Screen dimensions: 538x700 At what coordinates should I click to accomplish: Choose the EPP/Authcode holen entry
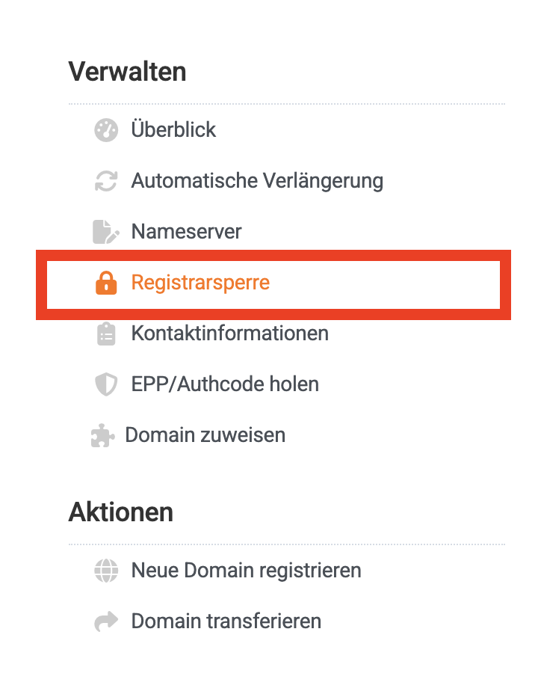coord(225,384)
